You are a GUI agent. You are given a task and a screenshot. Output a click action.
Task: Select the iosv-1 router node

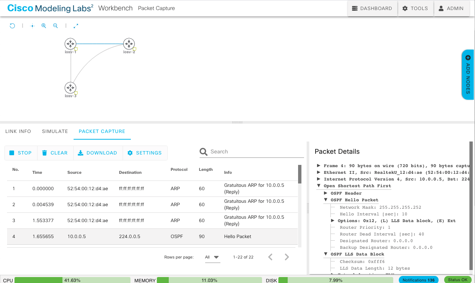point(70,44)
